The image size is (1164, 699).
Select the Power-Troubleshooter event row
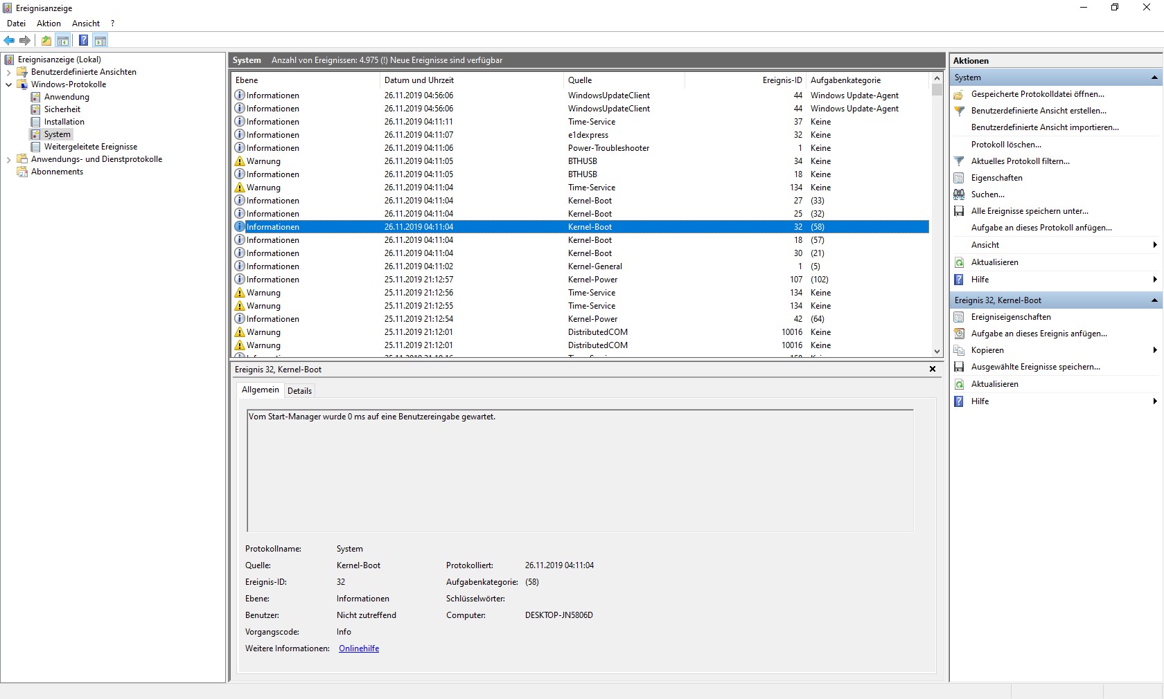pyautogui.click(x=581, y=148)
